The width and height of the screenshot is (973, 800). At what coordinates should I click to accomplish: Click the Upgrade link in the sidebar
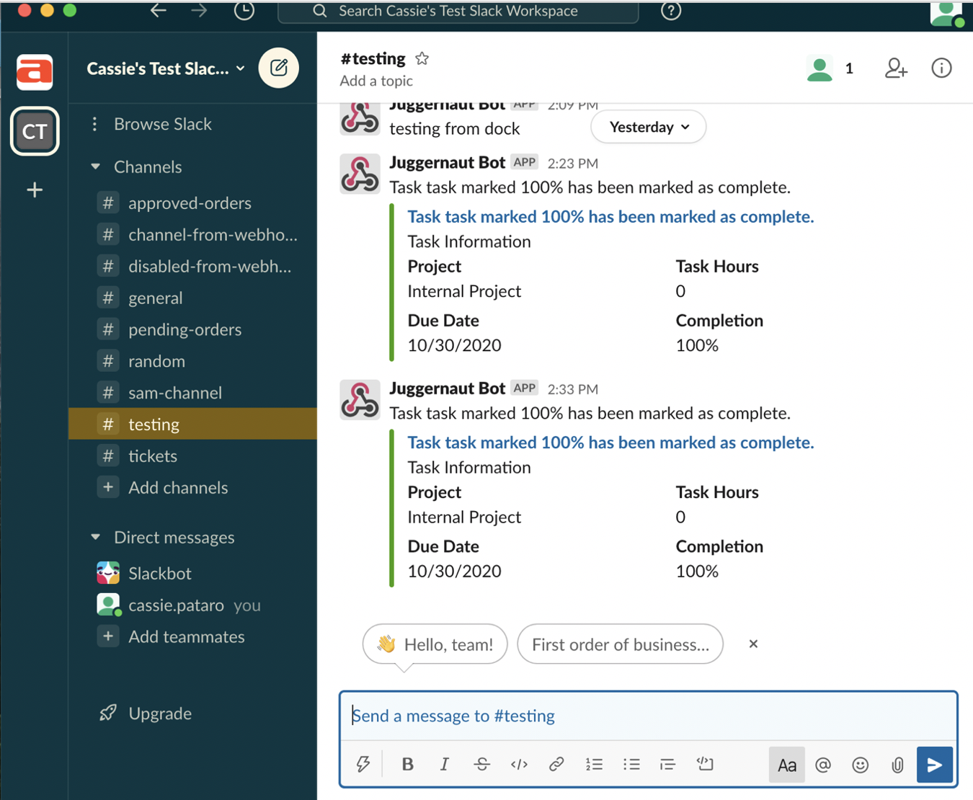(159, 714)
